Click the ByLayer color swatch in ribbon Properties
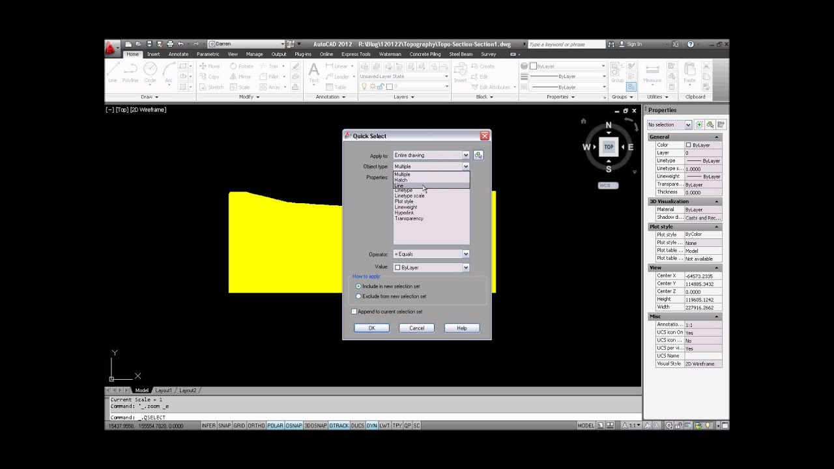Image resolution: width=834 pixels, height=469 pixels. (533, 66)
